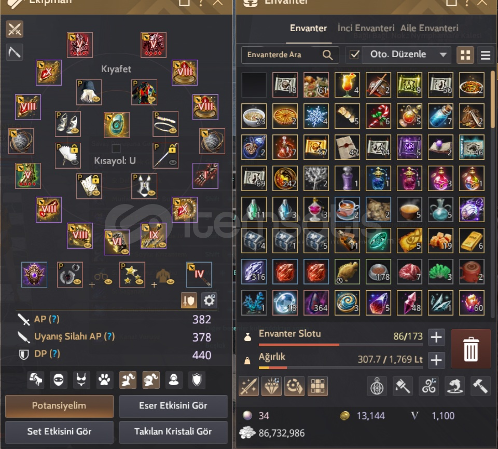Click the magnifier search icon in inventory
498x449 pixels.
pyautogui.click(x=327, y=55)
